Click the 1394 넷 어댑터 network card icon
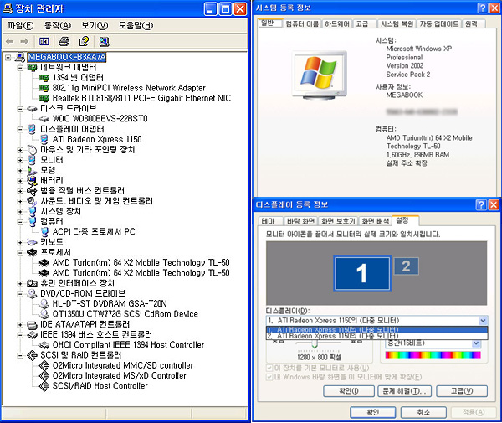The height and width of the screenshot is (423, 502). tap(44, 78)
